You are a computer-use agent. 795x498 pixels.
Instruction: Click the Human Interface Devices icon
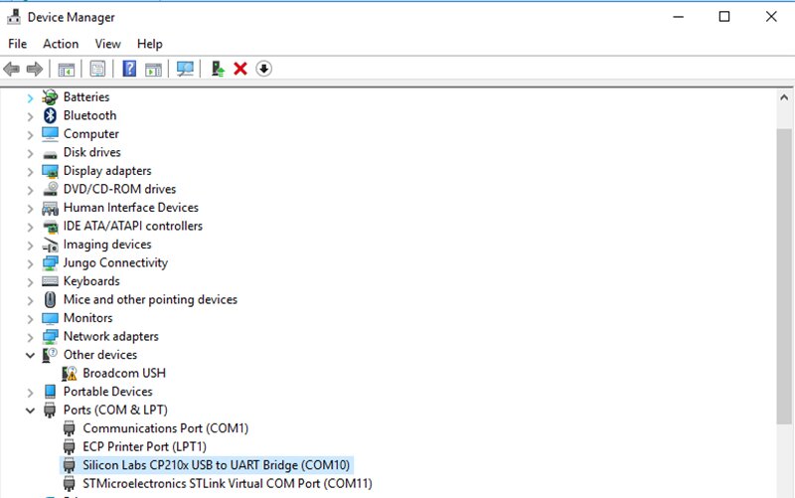coord(50,208)
